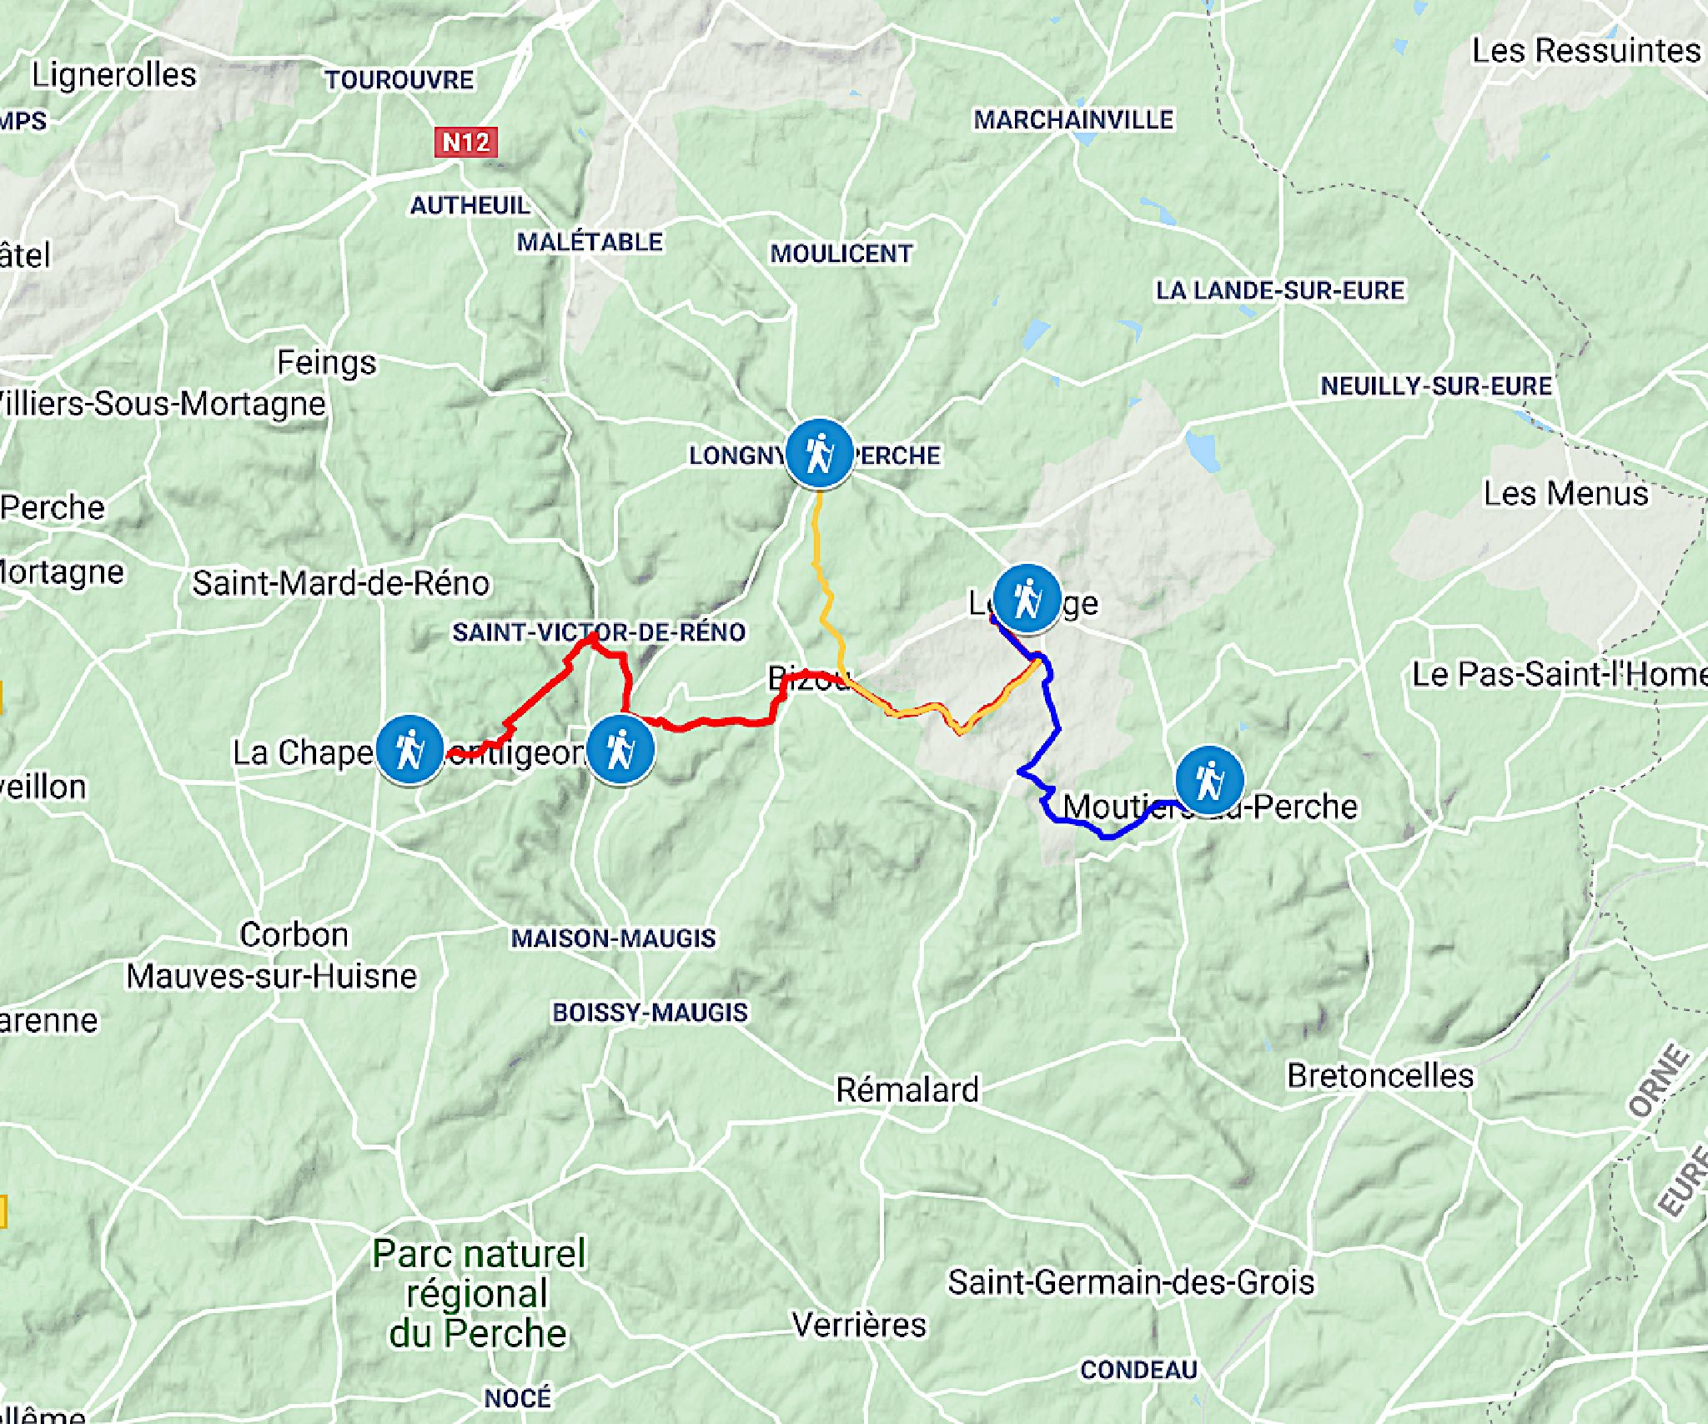Select the Parc naturel régional du Perche label
Image resolution: width=1708 pixels, height=1424 pixels.
point(479,1293)
